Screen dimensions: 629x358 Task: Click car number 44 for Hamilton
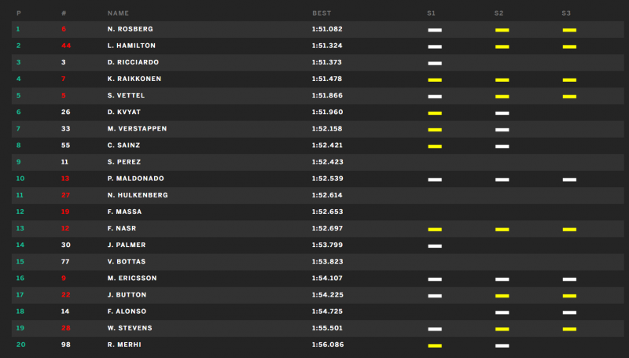[66, 46]
